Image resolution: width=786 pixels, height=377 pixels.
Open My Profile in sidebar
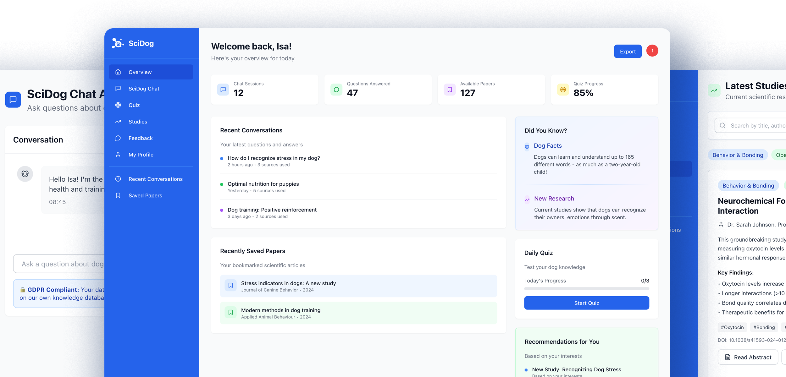coord(151,155)
